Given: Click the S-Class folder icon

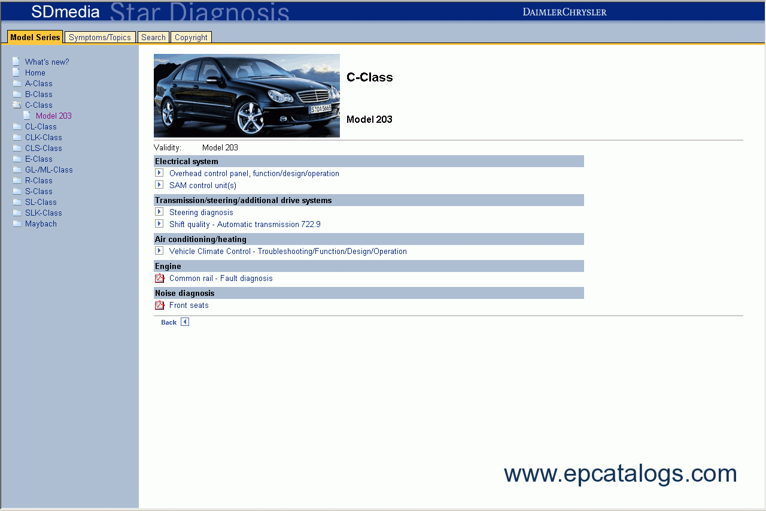Looking at the screenshot, I should click(x=17, y=191).
